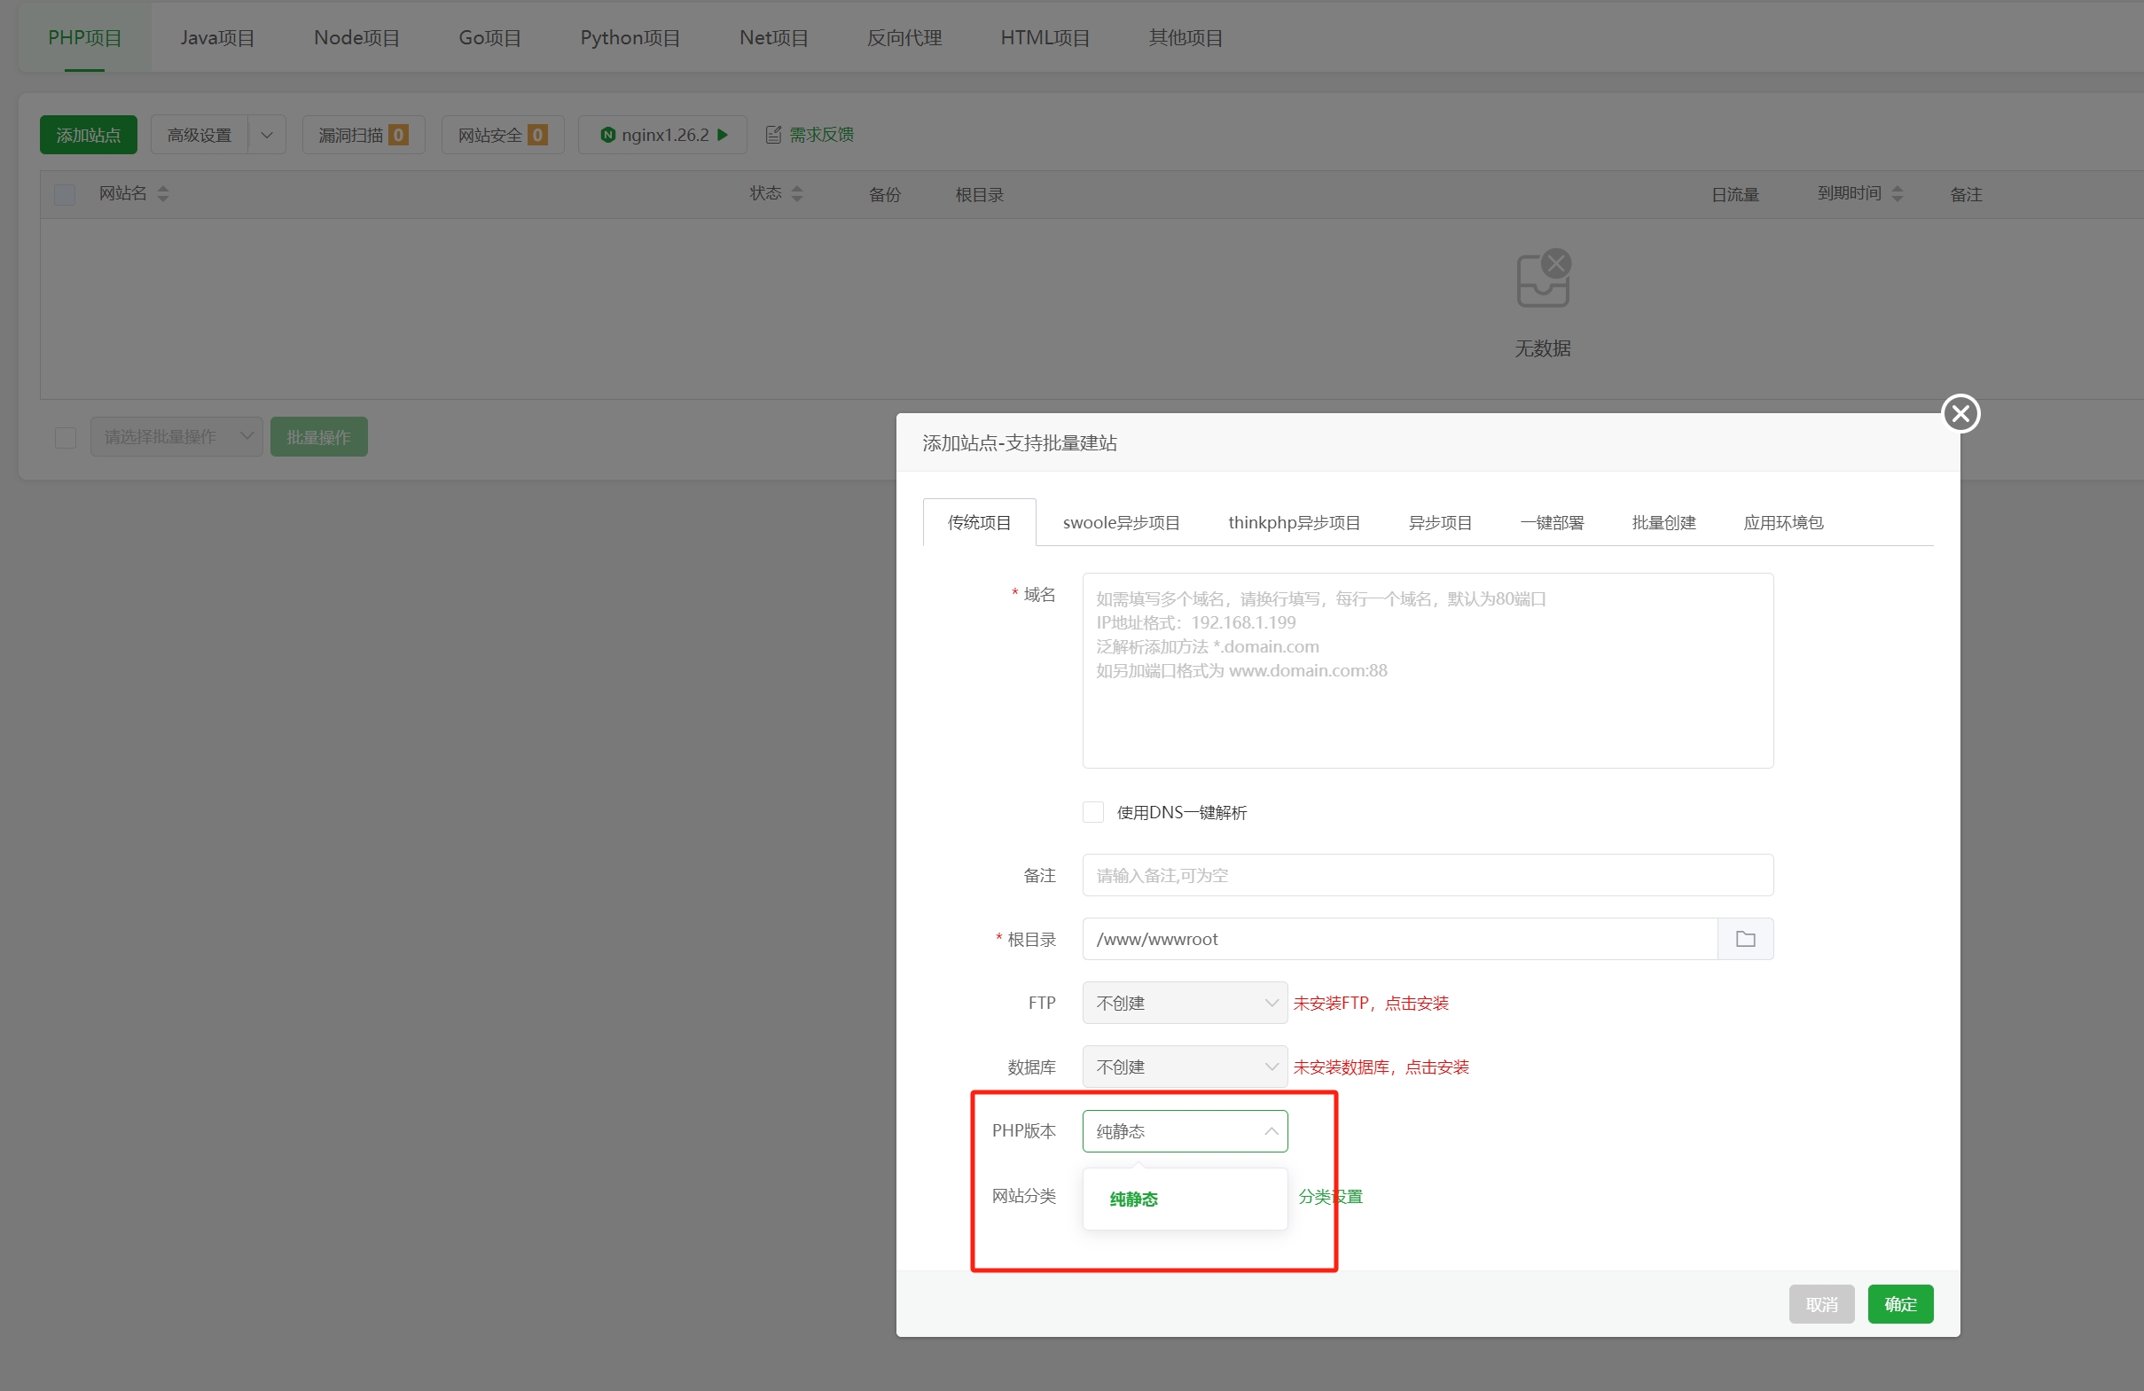Focus the 备注 input field
The image size is (2144, 1391).
1428,875
